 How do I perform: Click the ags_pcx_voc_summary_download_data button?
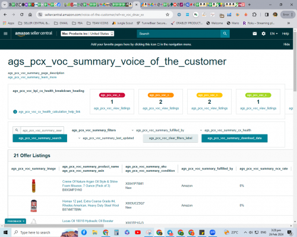pyautogui.click(x=235, y=138)
